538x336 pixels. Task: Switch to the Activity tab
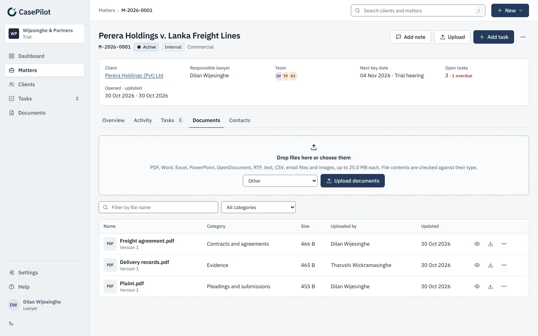(143, 120)
